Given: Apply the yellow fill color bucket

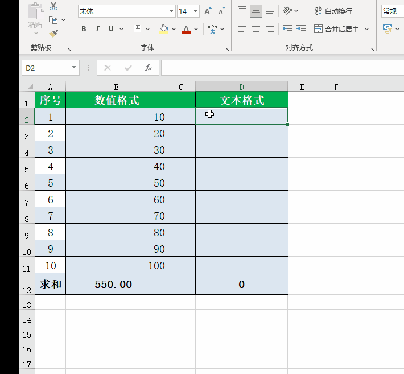Looking at the screenshot, I should click(x=164, y=29).
